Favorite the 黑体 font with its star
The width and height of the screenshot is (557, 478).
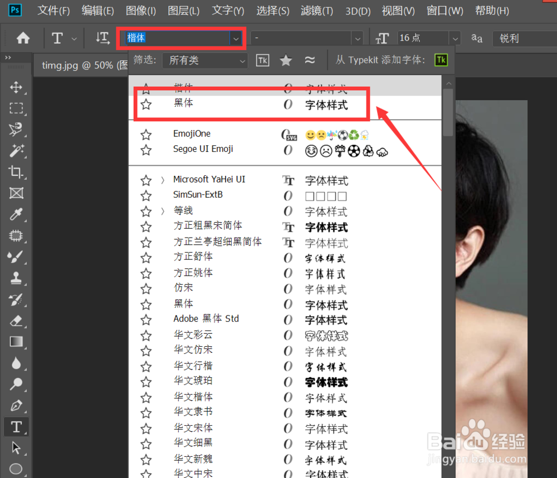point(146,103)
